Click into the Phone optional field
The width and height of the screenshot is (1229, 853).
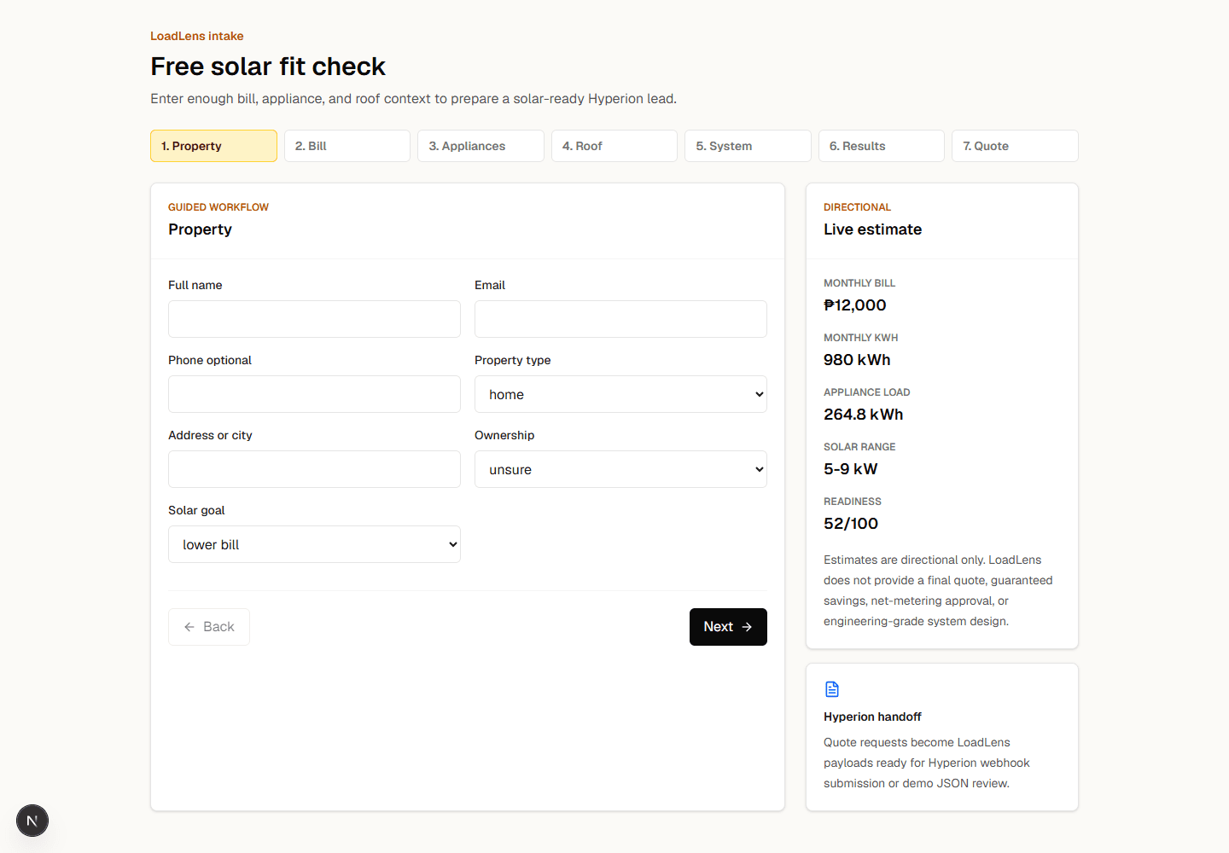[x=314, y=394]
